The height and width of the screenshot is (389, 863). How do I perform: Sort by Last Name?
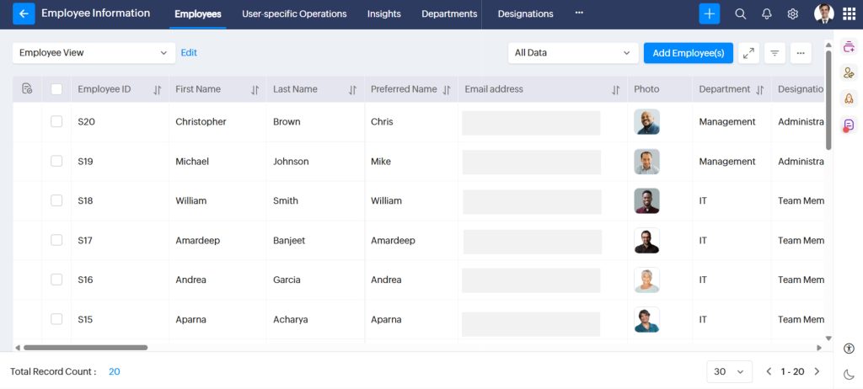coord(352,90)
